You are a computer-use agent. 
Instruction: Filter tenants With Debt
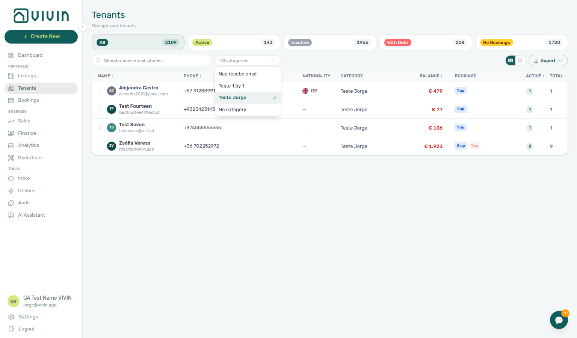pos(426,42)
